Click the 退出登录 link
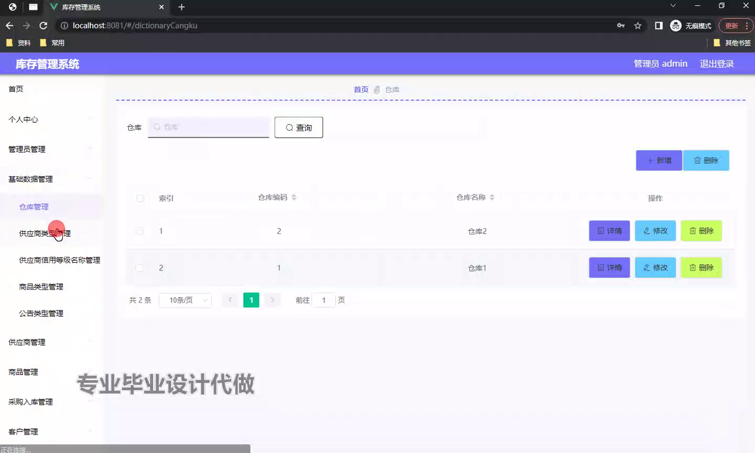This screenshot has height=453, width=755. (717, 63)
